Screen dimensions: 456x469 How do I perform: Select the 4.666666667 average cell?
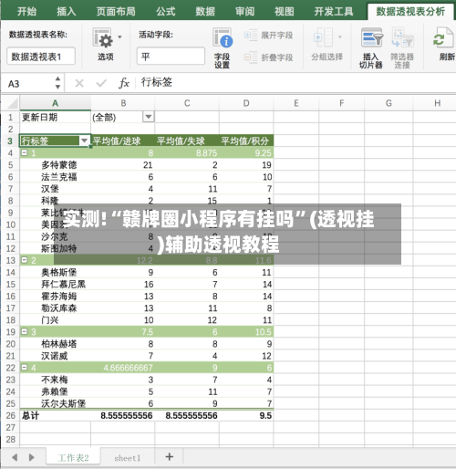click(x=123, y=368)
